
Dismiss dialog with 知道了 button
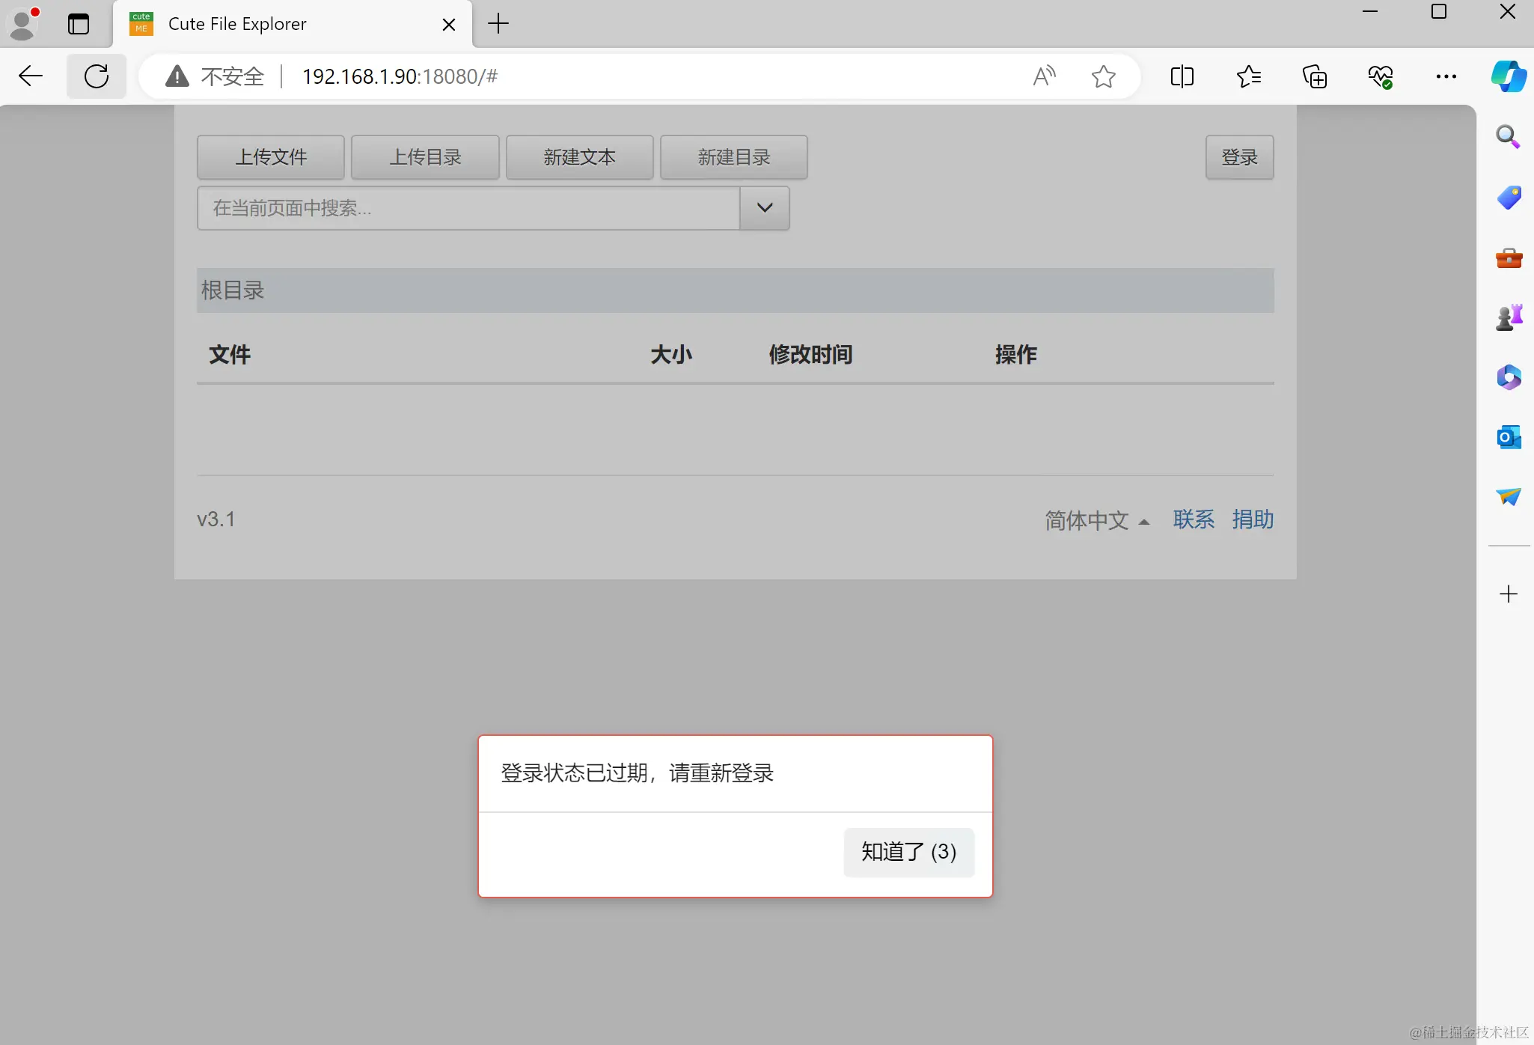(908, 852)
